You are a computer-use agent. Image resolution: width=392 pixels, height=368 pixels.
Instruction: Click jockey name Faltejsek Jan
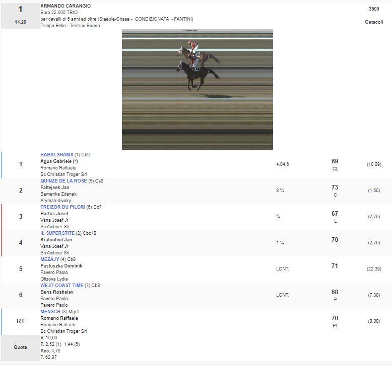(54, 188)
